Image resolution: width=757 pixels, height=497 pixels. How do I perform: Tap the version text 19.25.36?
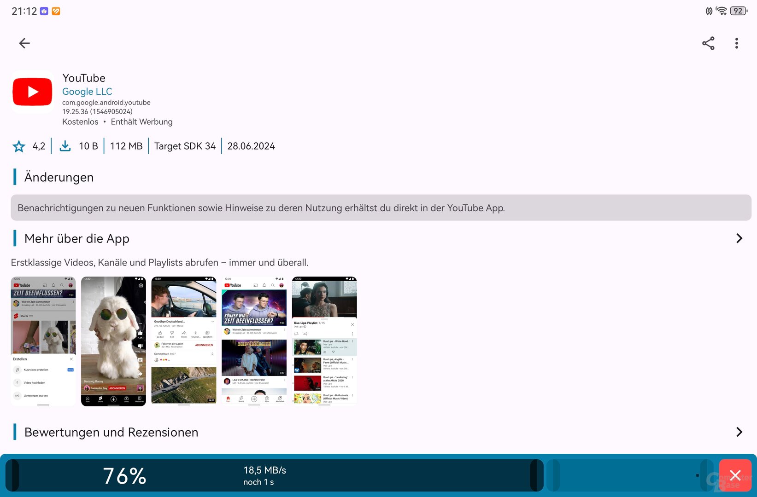pos(97,111)
